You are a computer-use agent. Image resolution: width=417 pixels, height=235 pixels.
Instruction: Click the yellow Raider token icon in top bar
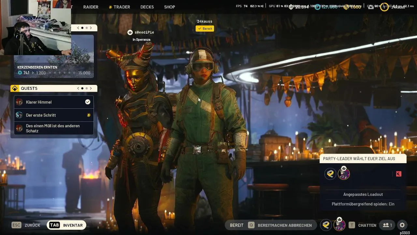[x=346, y=7]
